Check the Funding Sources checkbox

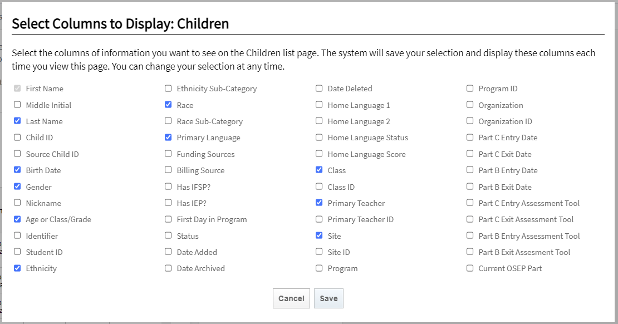(168, 154)
